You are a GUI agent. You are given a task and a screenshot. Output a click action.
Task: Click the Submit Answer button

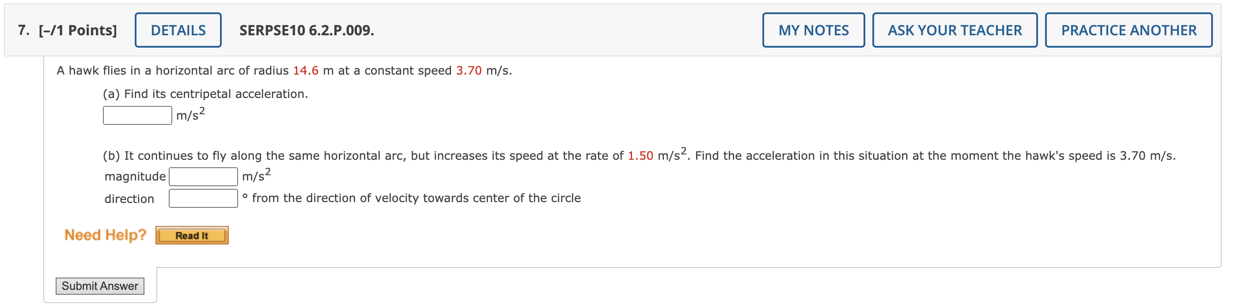(100, 285)
